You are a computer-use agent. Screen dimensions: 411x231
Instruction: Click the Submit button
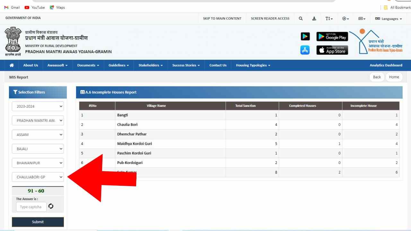[38, 222]
